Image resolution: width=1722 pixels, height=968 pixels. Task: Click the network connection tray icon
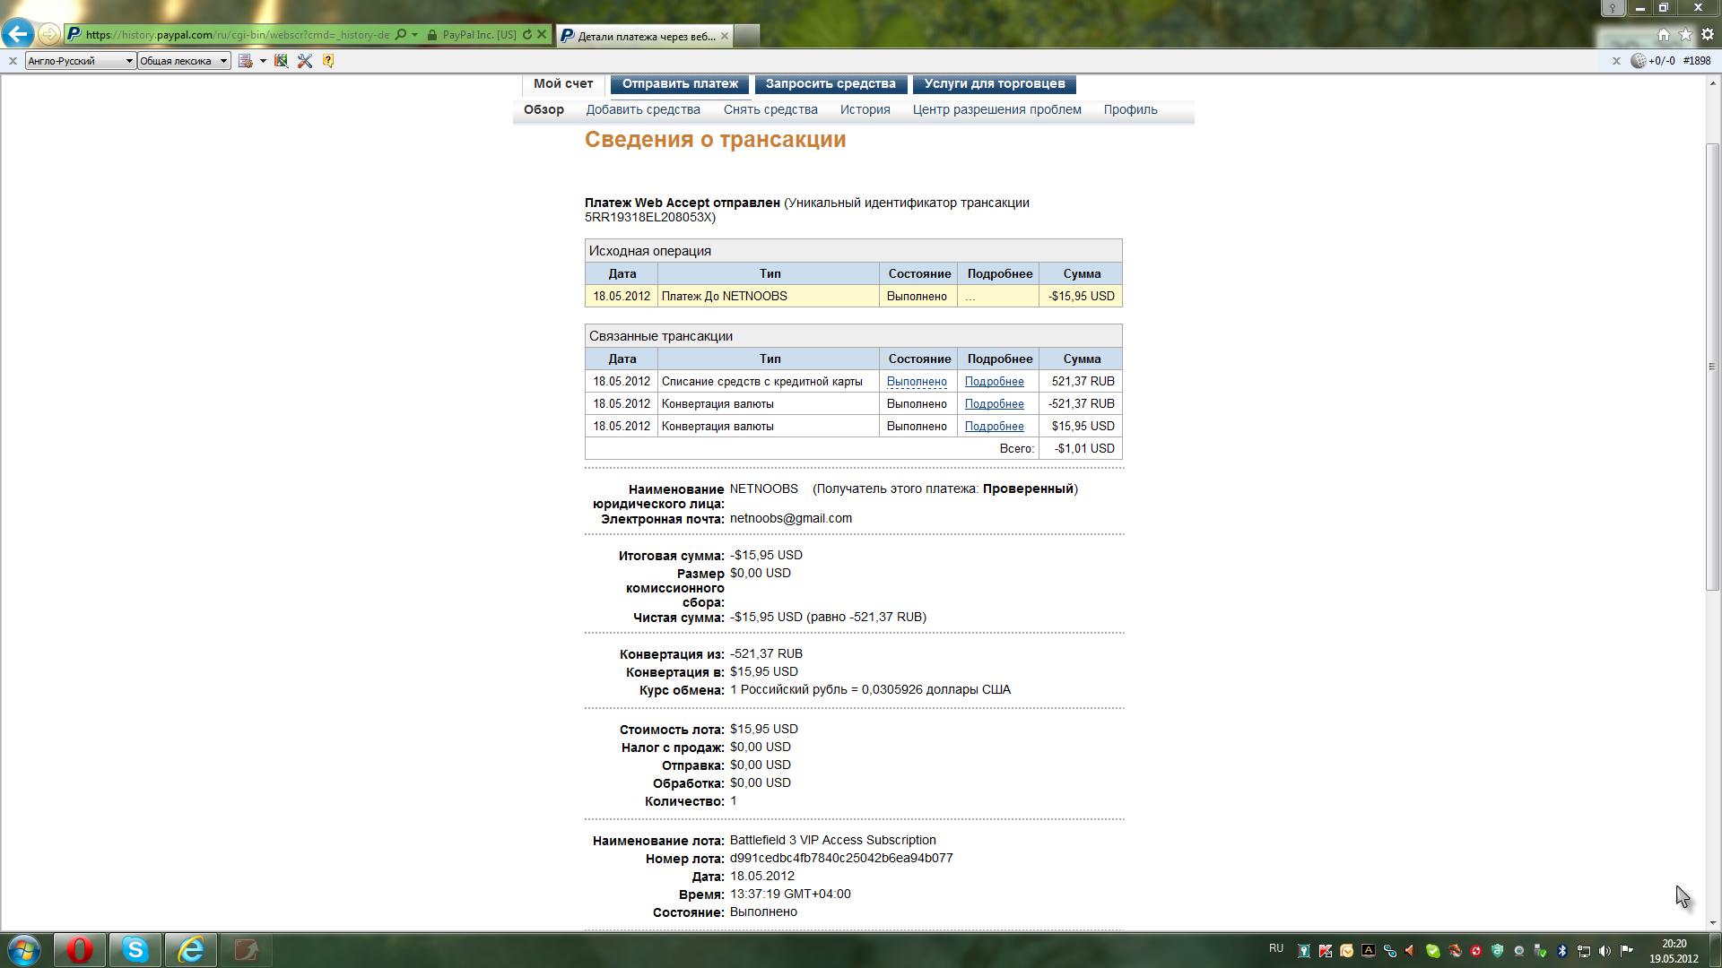pos(1584,951)
